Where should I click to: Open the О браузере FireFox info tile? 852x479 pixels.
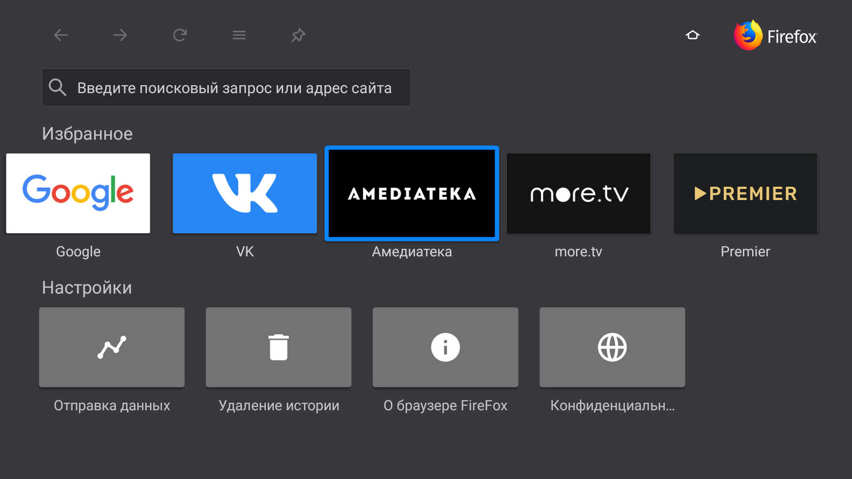coord(445,347)
